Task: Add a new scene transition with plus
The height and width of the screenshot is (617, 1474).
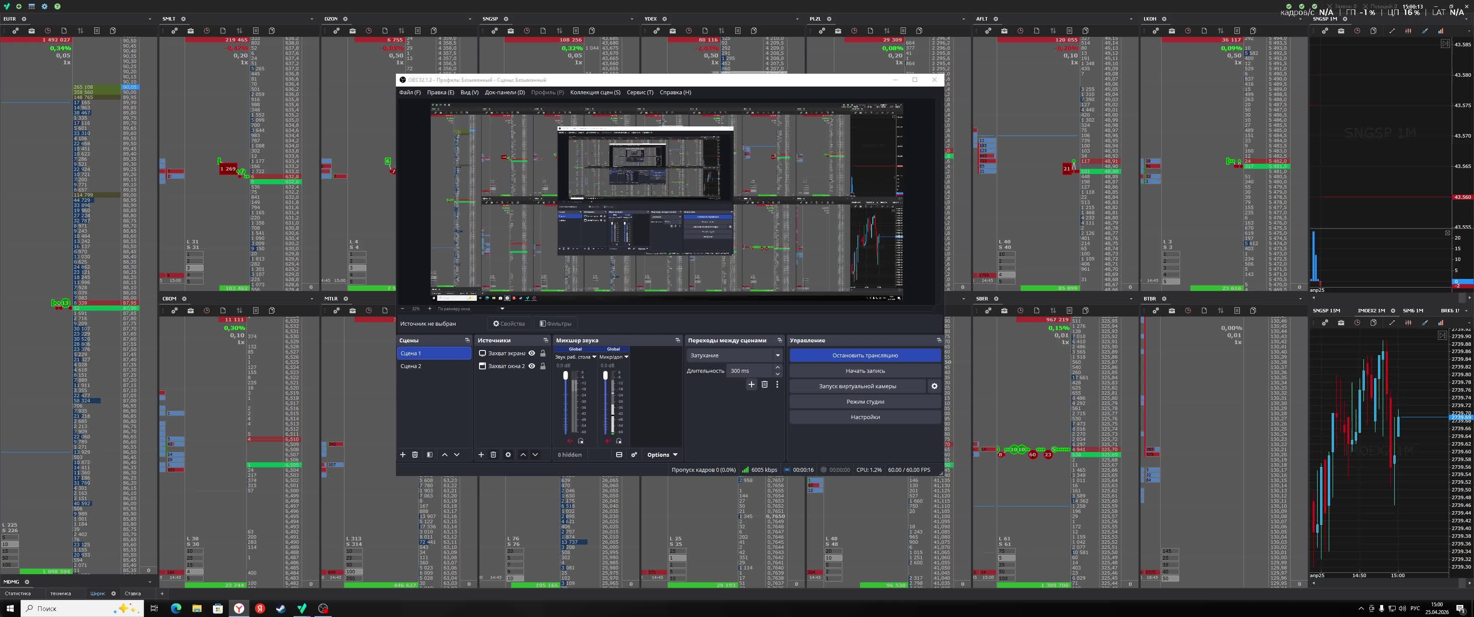Action: [x=751, y=385]
